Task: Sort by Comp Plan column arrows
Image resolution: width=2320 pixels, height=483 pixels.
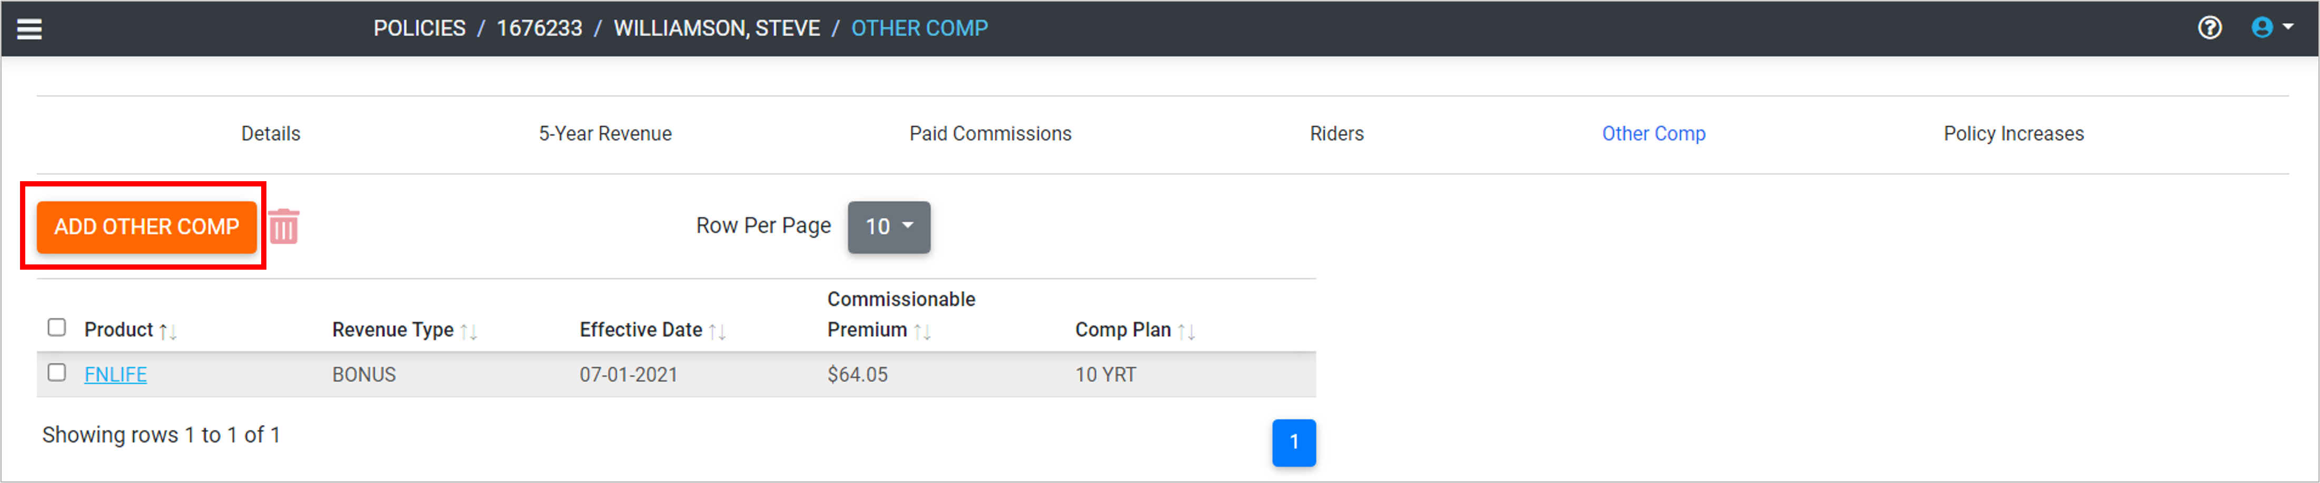Action: point(1186,332)
